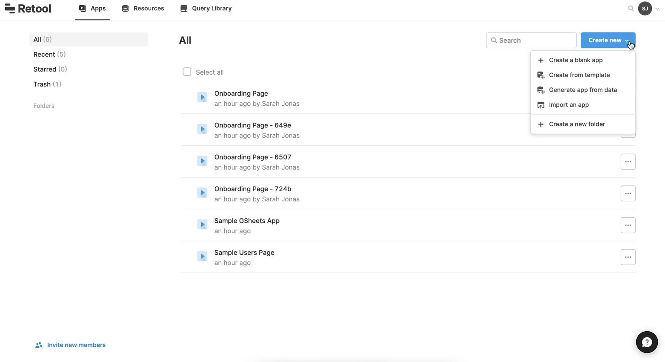Click Invite new members link
Viewport: 665px width, 362px height.
[76, 345]
